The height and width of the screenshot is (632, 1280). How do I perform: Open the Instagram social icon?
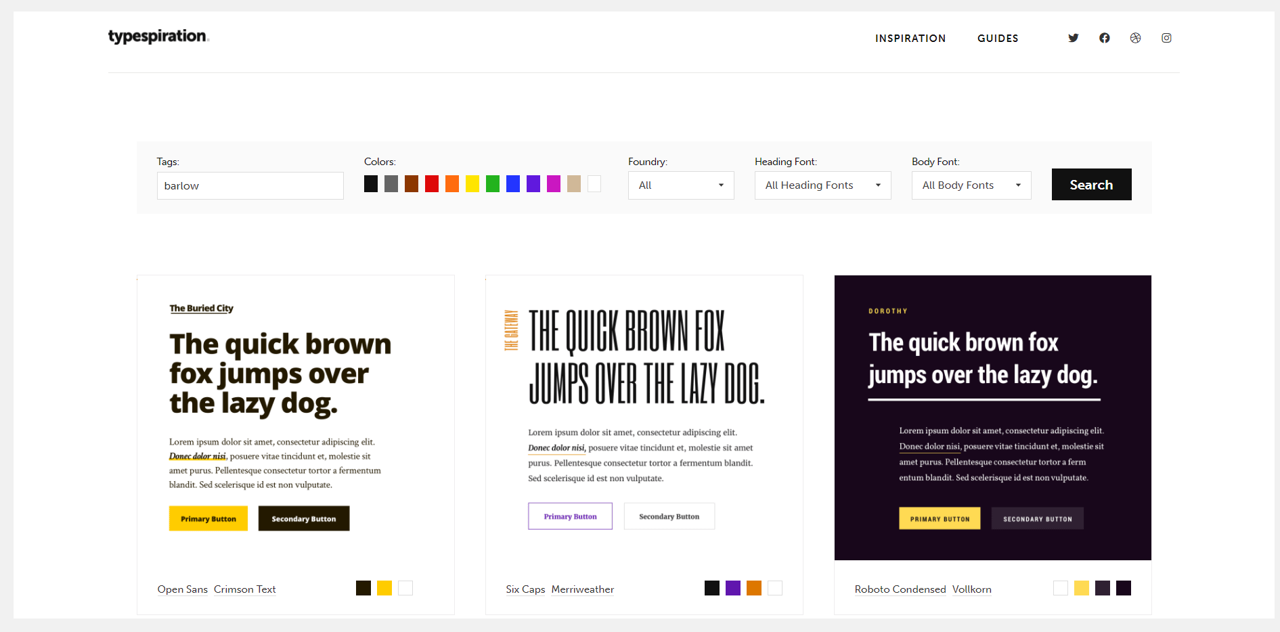coord(1167,38)
